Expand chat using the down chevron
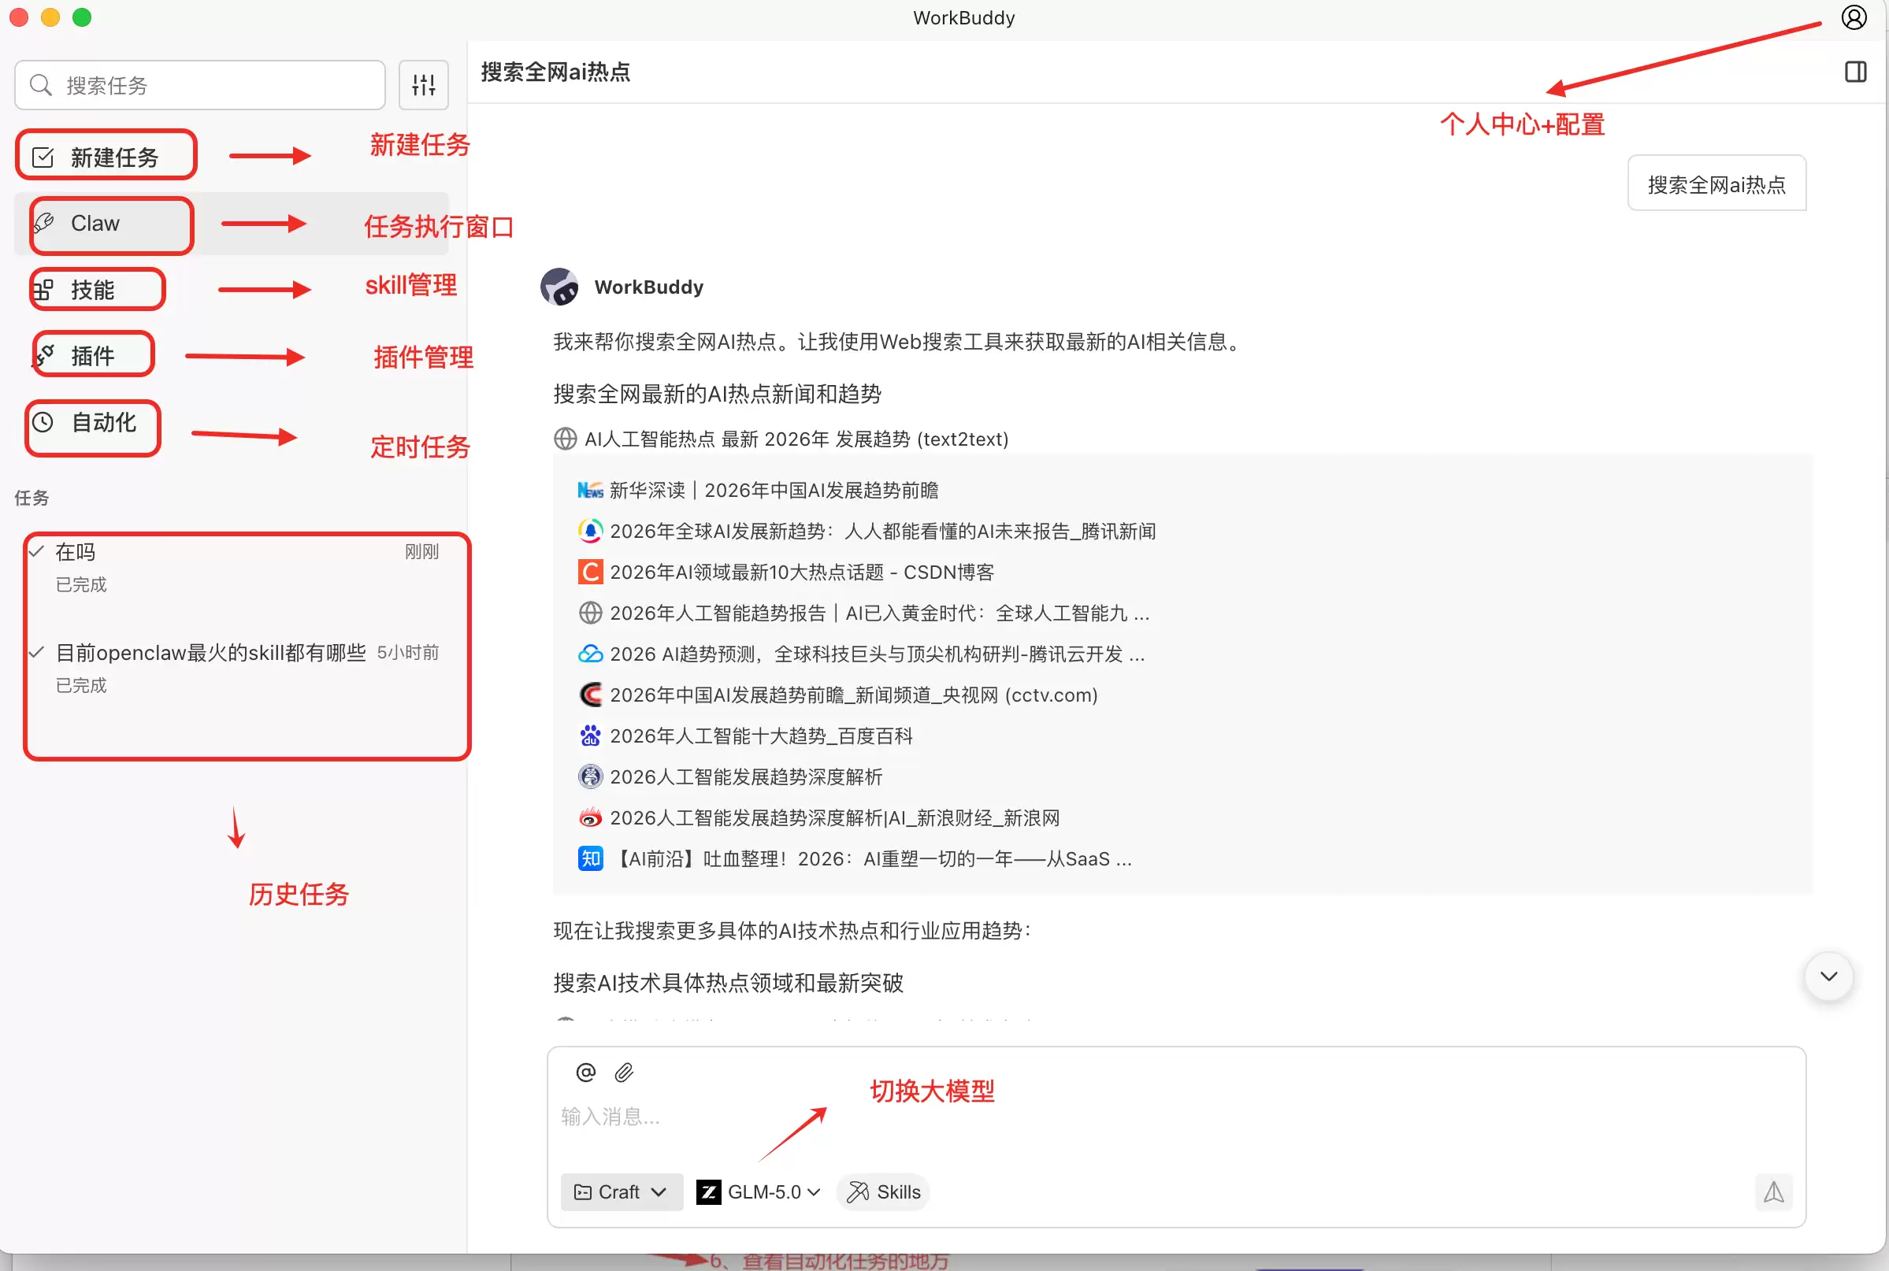Image resolution: width=1889 pixels, height=1271 pixels. [x=1828, y=976]
